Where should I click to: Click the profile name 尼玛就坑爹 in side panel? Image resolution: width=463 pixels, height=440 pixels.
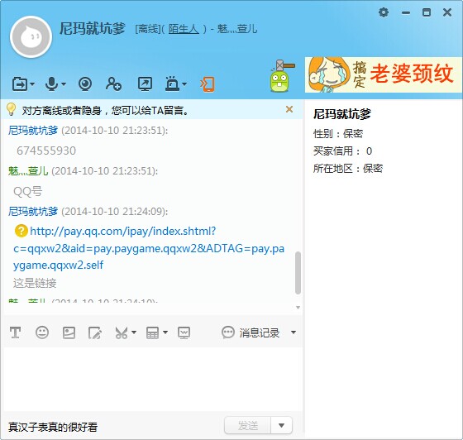(342, 114)
